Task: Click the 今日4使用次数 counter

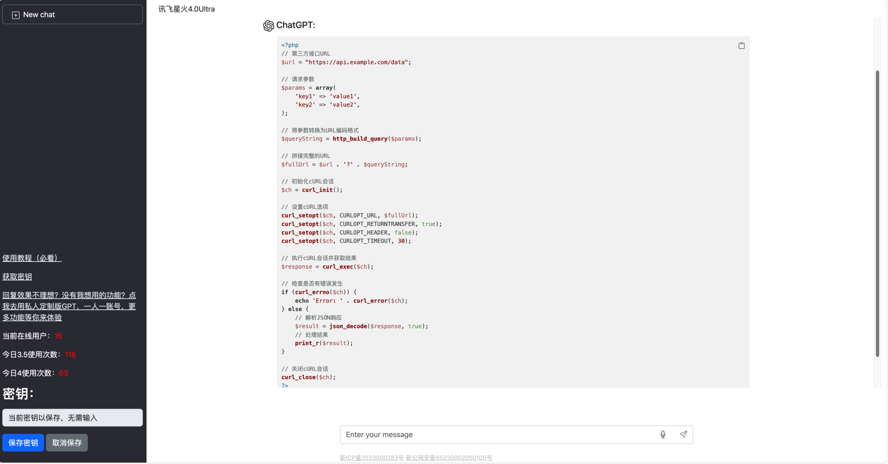Action: coord(63,373)
